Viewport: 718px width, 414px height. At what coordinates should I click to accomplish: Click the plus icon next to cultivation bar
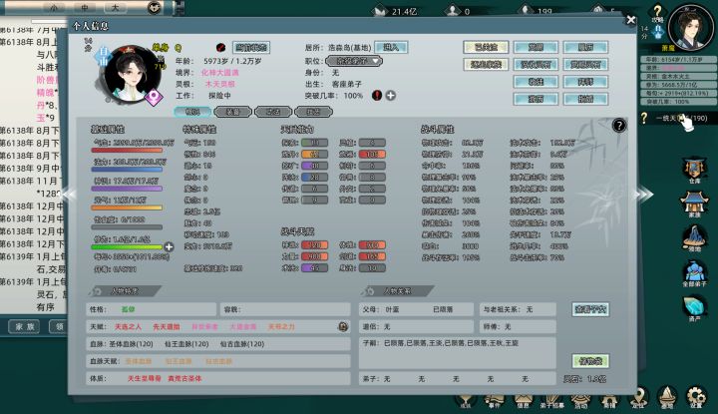[169, 246]
